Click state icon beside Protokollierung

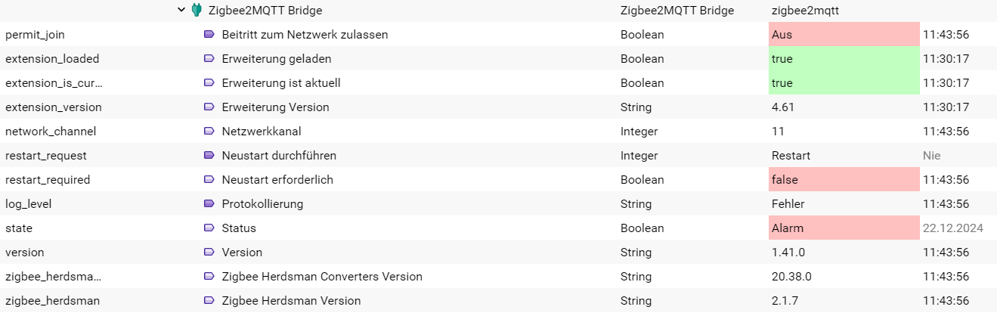[209, 204]
